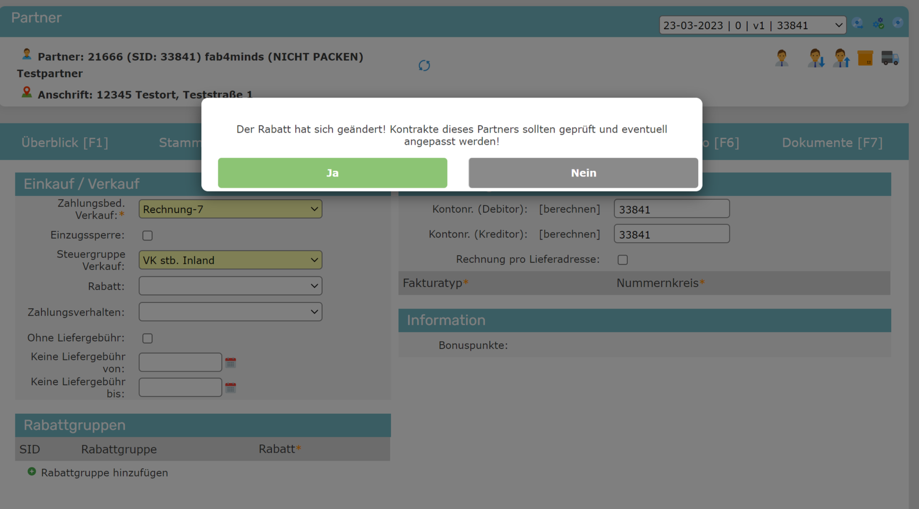
Task: Click the blue refresh arrows icon
Action: (x=424, y=66)
